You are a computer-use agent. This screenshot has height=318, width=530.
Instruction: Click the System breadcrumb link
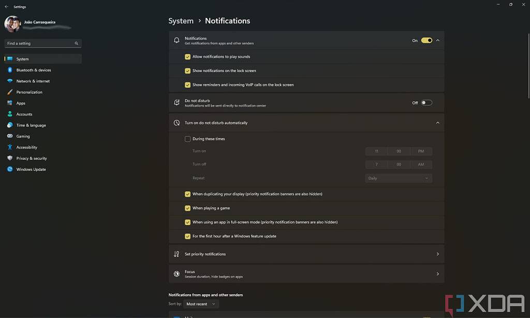coord(181,21)
